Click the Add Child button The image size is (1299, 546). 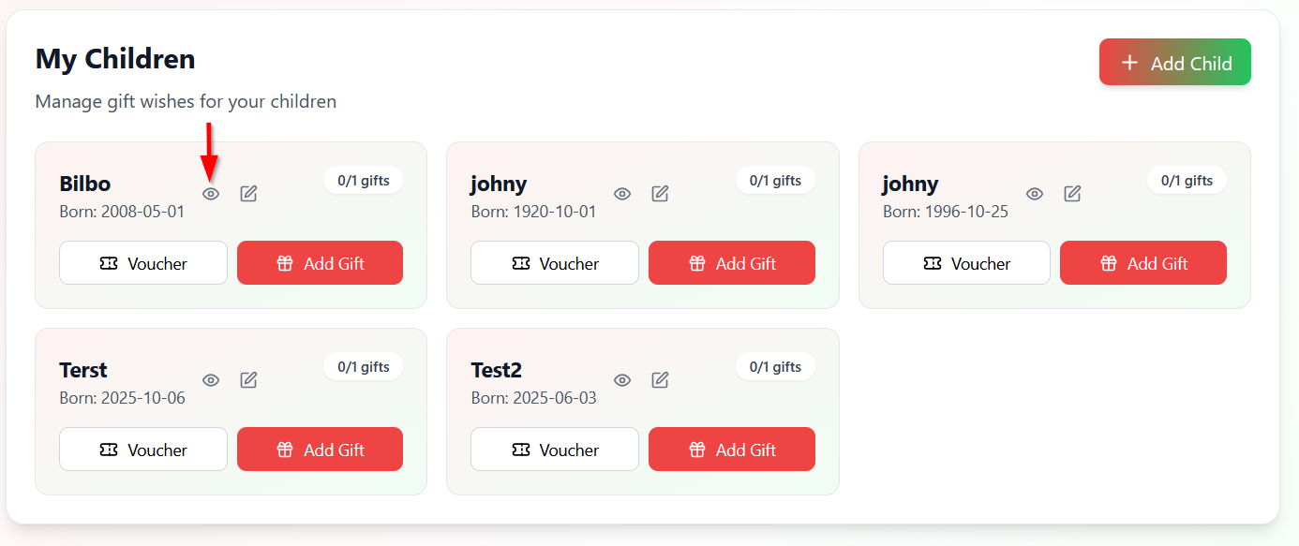(x=1174, y=63)
